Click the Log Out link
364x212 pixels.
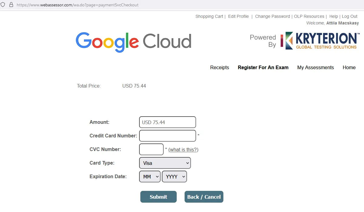350,16
